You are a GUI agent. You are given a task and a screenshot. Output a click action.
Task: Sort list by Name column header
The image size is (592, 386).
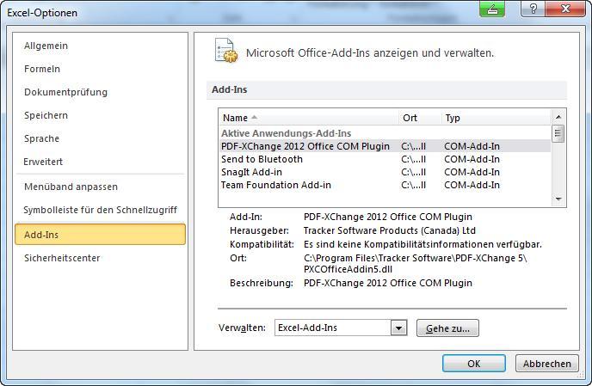(309, 118)
